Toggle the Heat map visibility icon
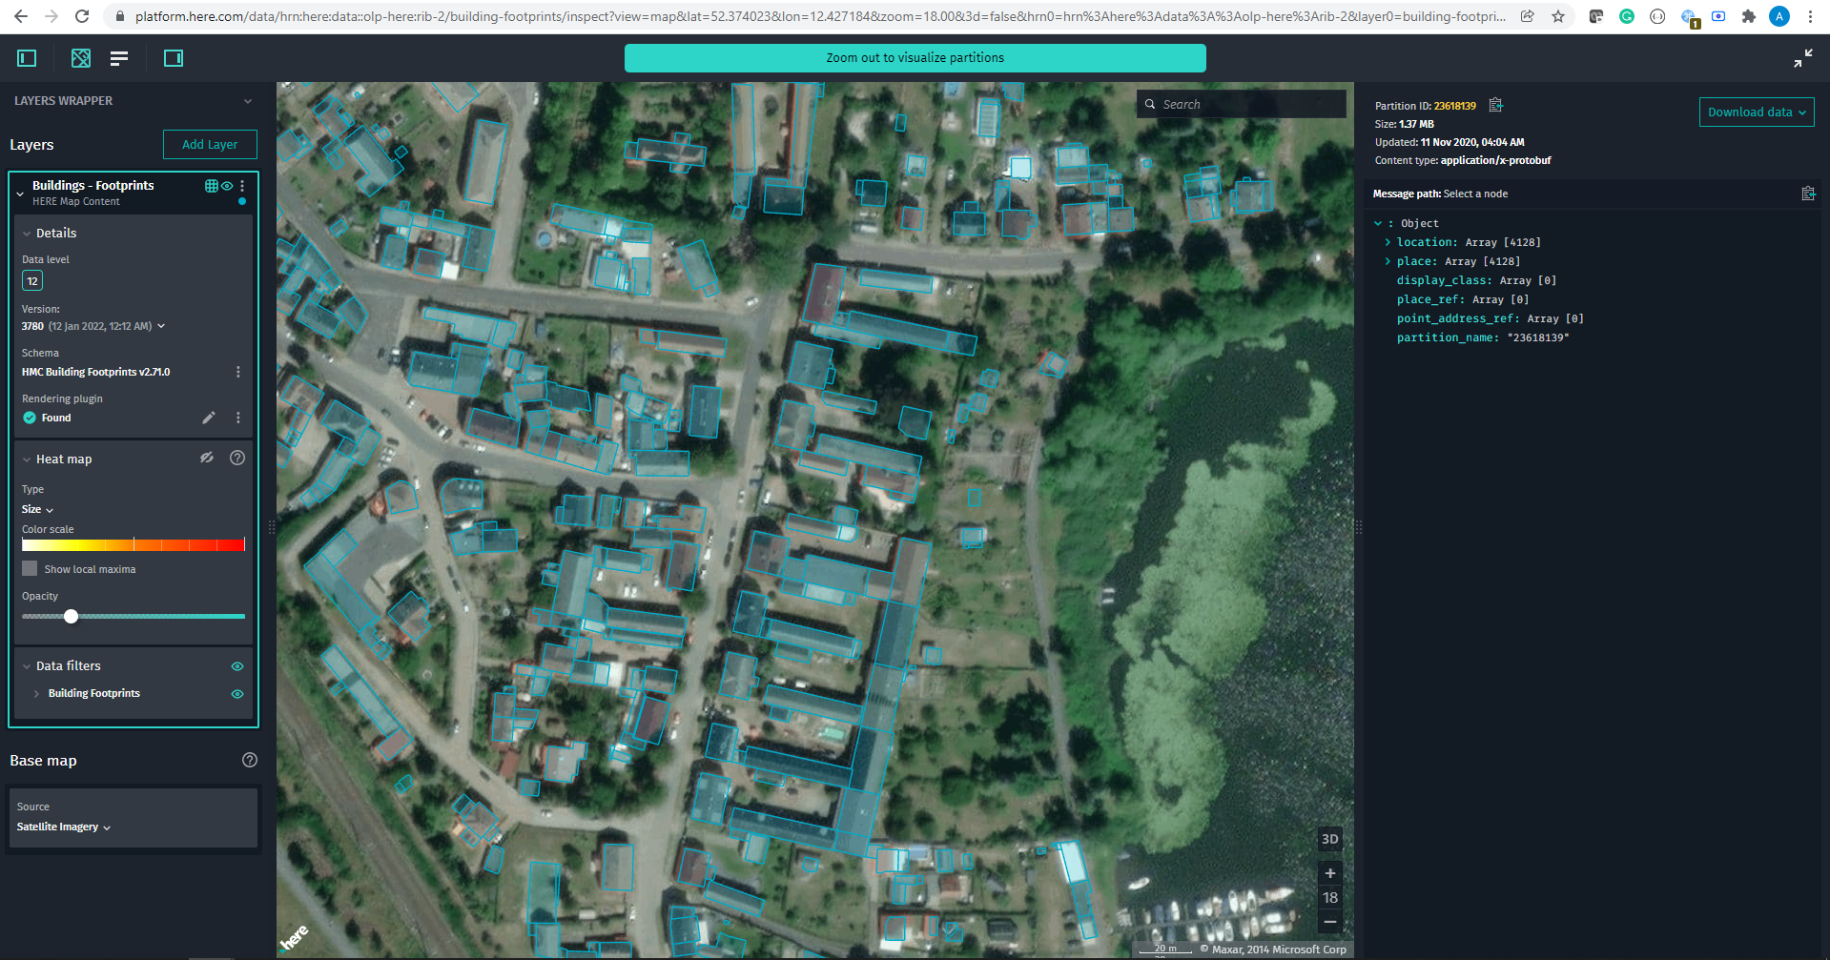 (207, 458)
